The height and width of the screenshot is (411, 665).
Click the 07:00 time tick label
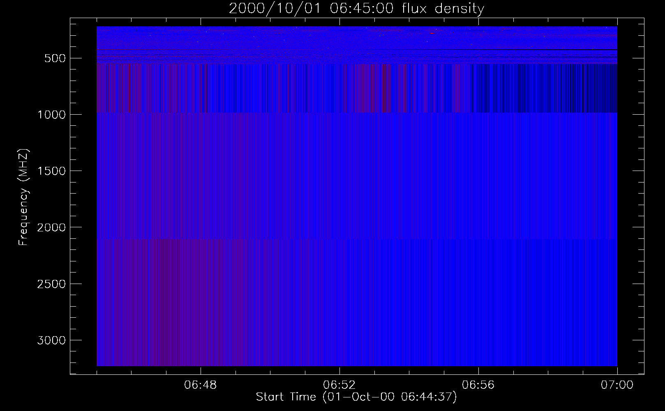[x=617, y=386]
